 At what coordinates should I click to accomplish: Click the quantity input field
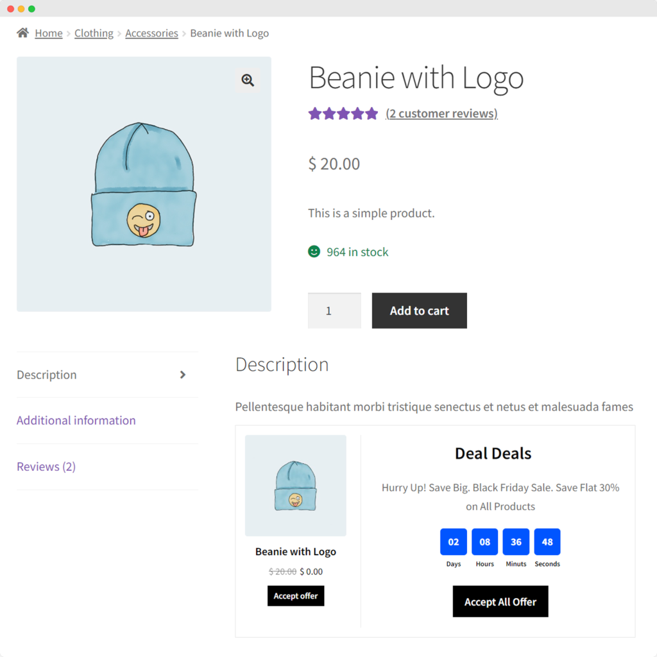(334, 311)
